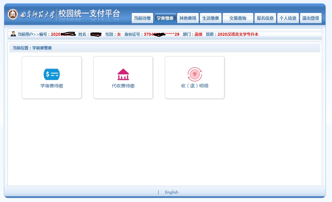The height and width of the screenshot is (202, 332).
Task: Open the 交易查询 tab
Action: coord(238,18)
